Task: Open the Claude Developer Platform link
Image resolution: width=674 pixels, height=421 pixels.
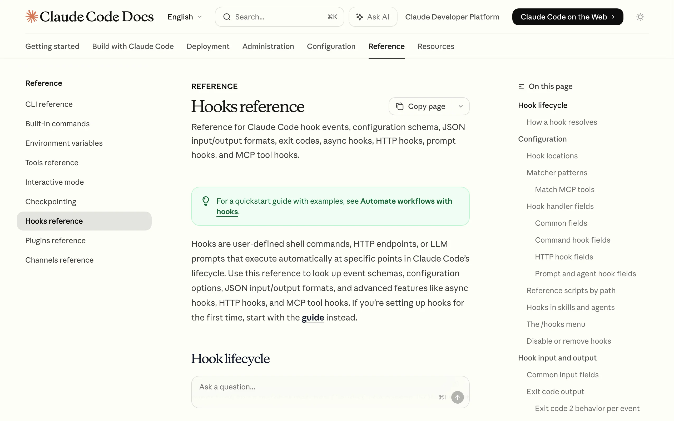Action: point(452,17)
